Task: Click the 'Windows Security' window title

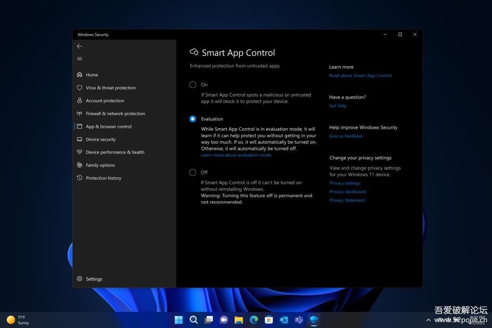Action: tap(93, 35)
